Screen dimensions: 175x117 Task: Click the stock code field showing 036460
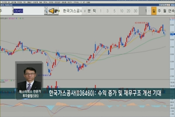click(x=29, y=11)
